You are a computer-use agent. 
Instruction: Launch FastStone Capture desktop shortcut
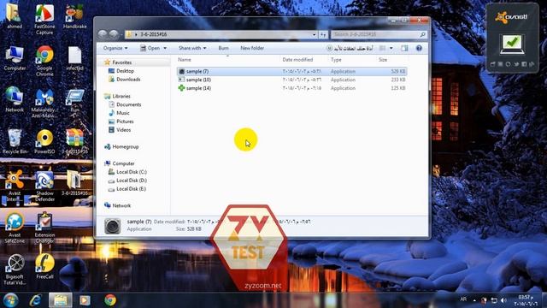point(44,19)
